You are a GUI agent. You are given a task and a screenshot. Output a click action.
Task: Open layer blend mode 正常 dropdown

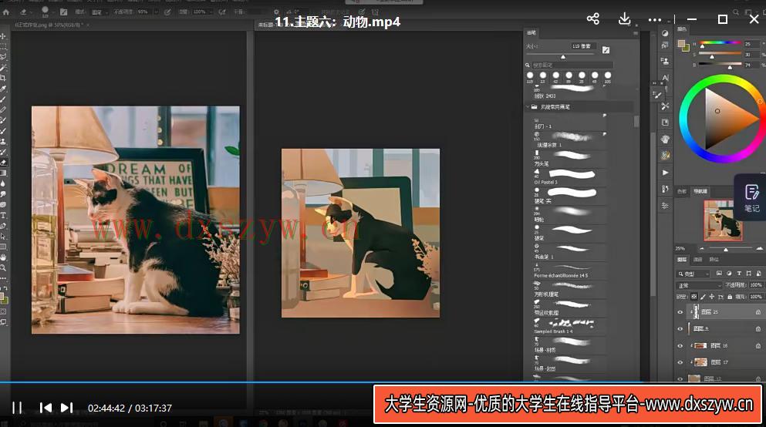[x=699, y=285]
